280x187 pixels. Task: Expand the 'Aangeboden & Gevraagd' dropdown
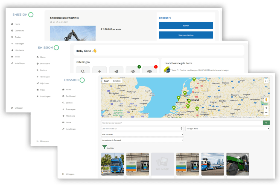(x=142, y=140)
